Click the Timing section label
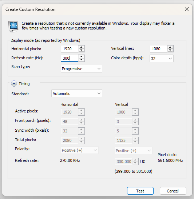Screen dimensions: 194x199 pos(24,84)
